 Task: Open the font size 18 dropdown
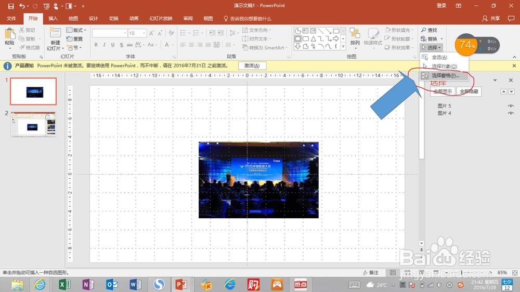click(x=144, y=33)
